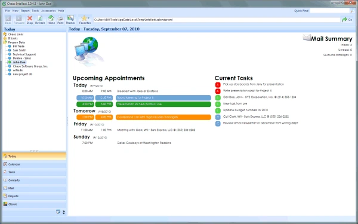This screenshot has height=224, width=358.
Task: Open the Accessories menu
Action: [x=48, y=11]
